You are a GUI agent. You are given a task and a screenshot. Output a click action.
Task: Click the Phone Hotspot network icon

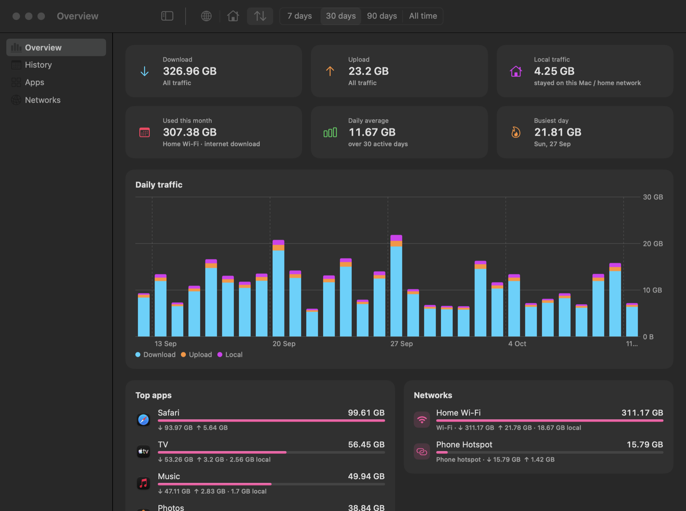(422, 451)
